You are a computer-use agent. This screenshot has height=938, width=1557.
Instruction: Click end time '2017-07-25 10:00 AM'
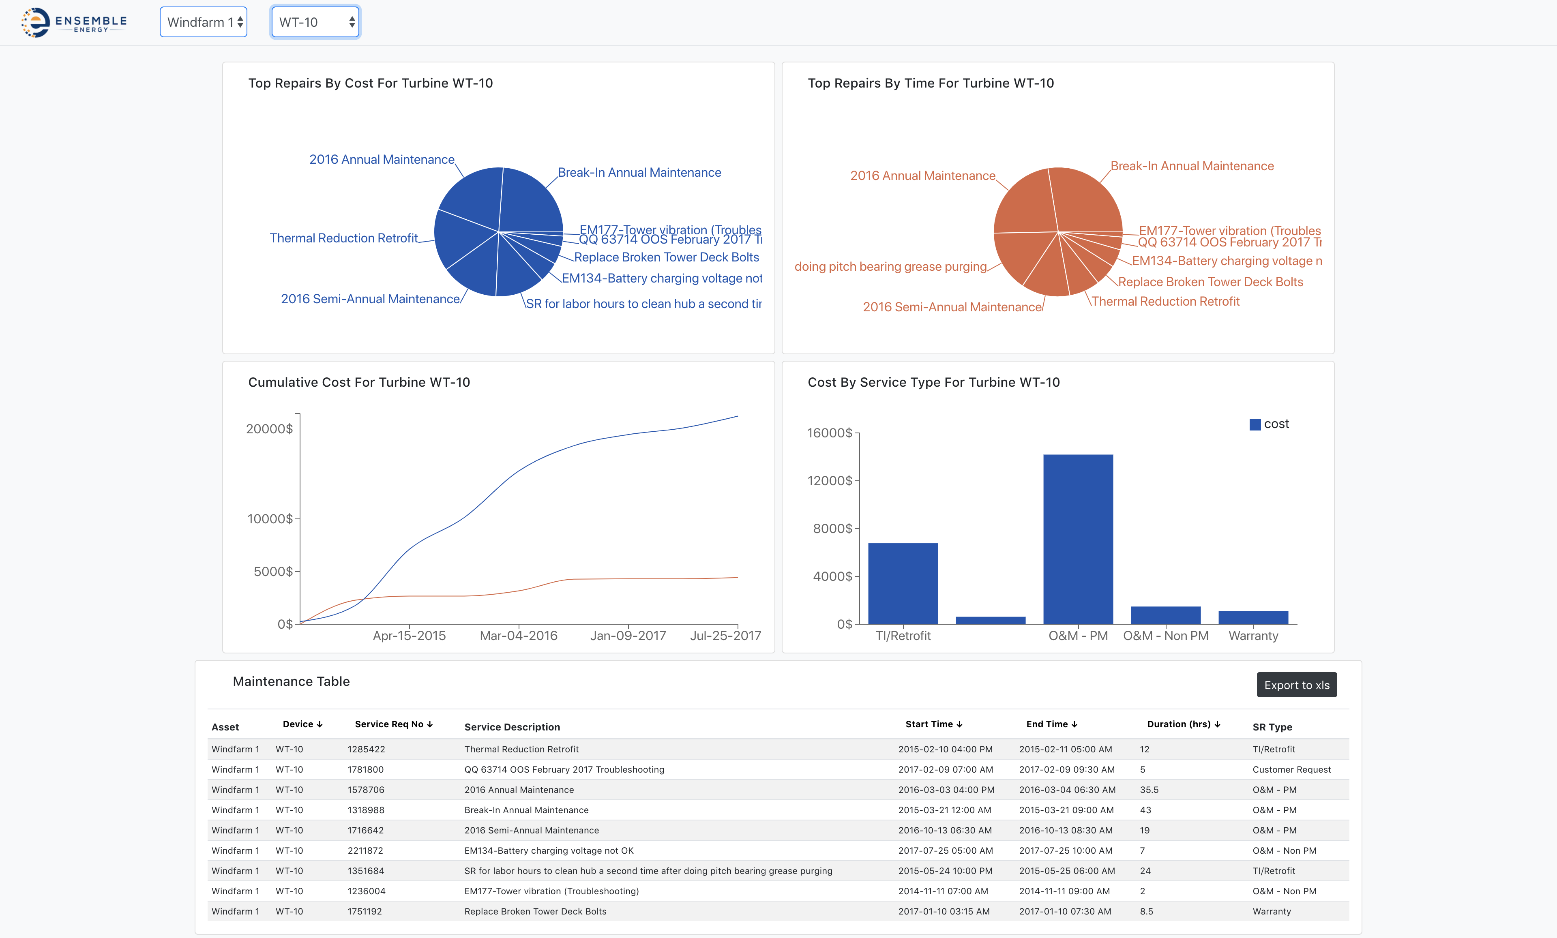(x=1066, y=850)
